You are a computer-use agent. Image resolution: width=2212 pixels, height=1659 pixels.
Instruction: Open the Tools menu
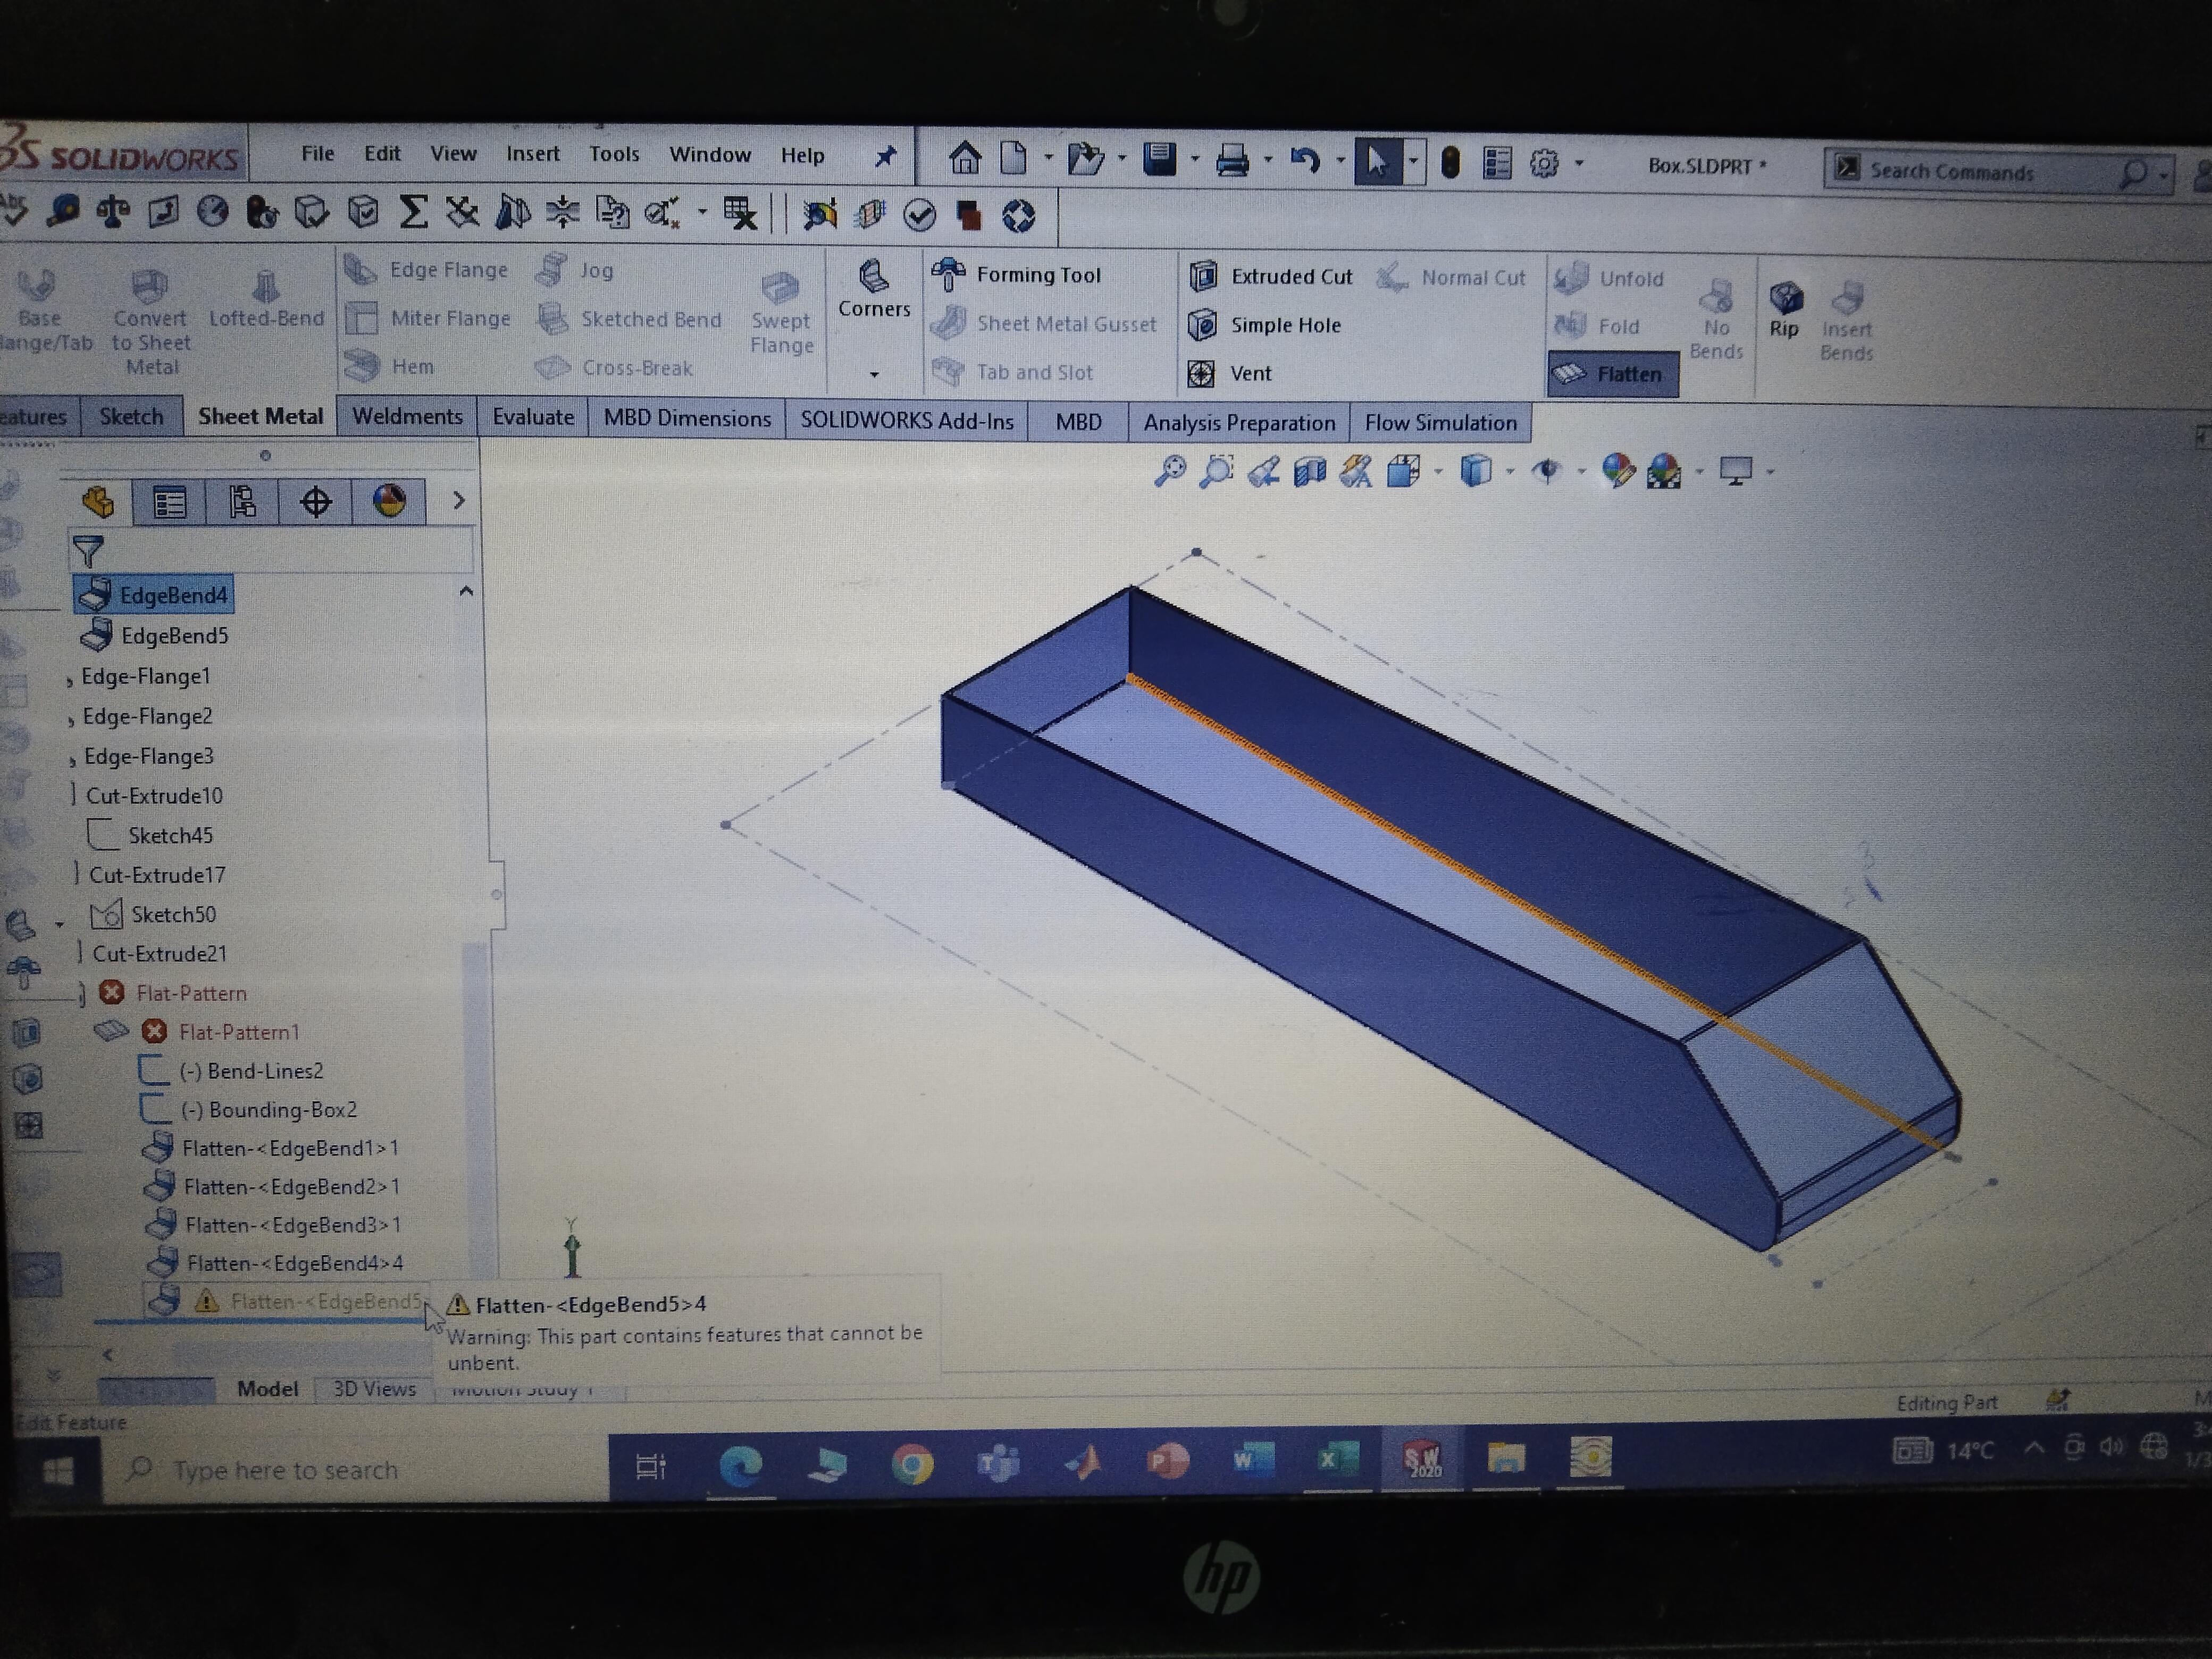614,154
